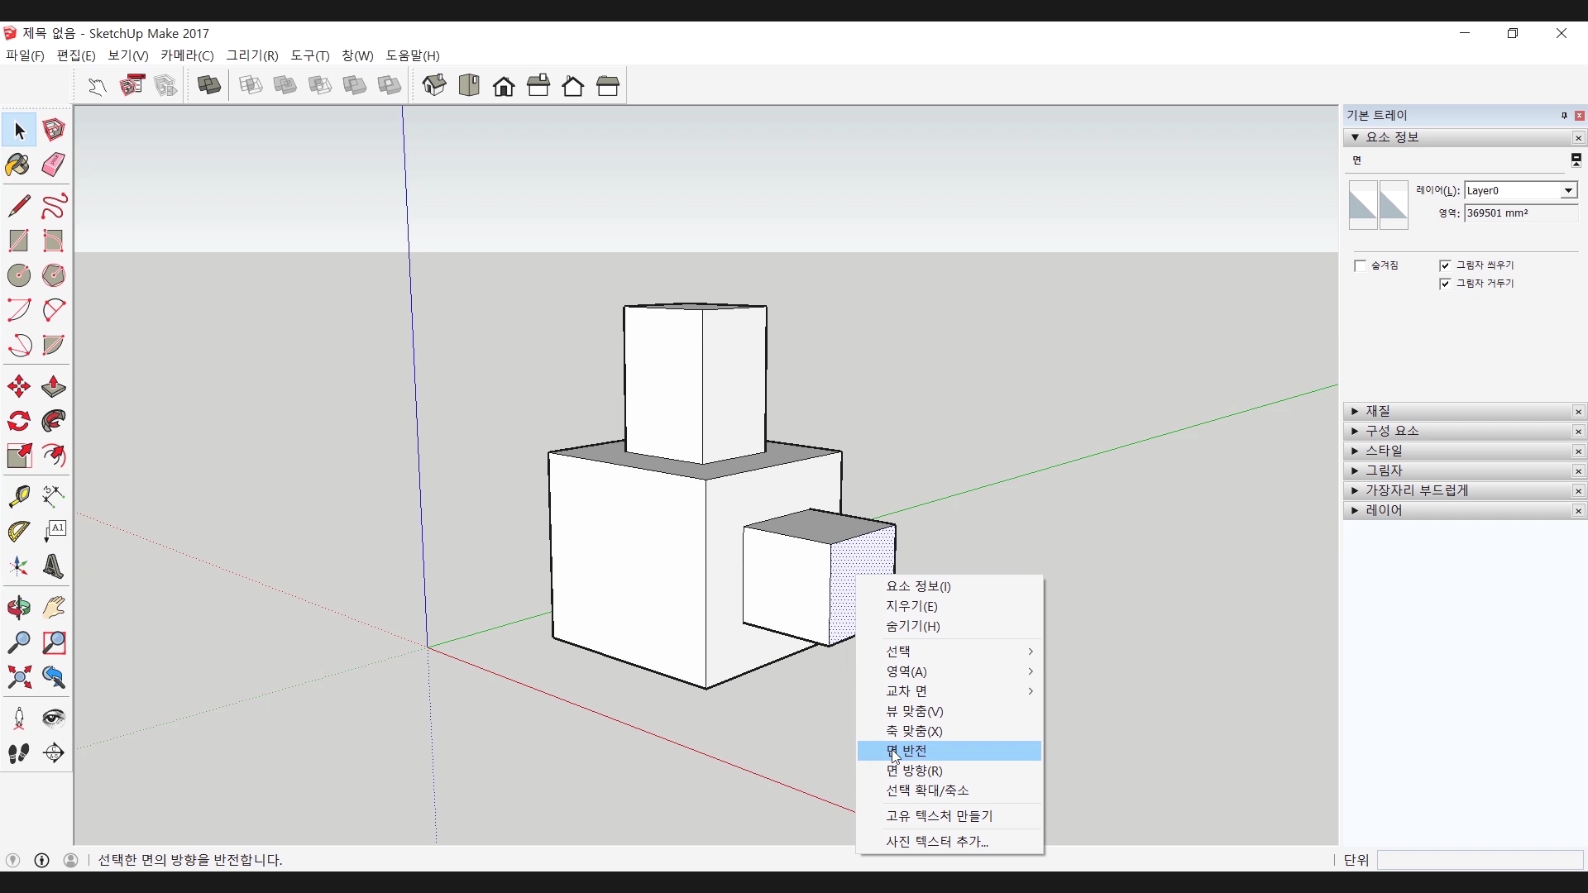Select the Rotate tool
The width and height of the screenshot is (1588, 893).
tap(18, 422)
